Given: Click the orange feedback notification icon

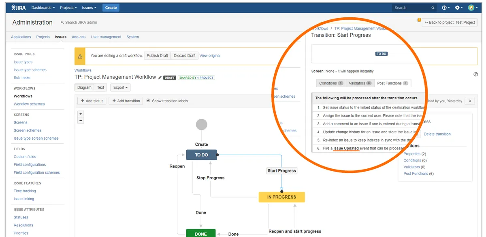Looking at the screenshot, I should coord(419,20).
